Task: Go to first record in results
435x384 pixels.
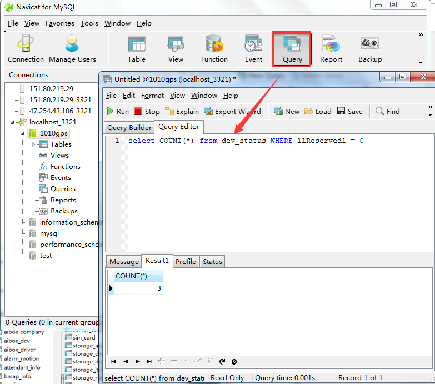Action: pyautogui.click(x=113, y=361)
